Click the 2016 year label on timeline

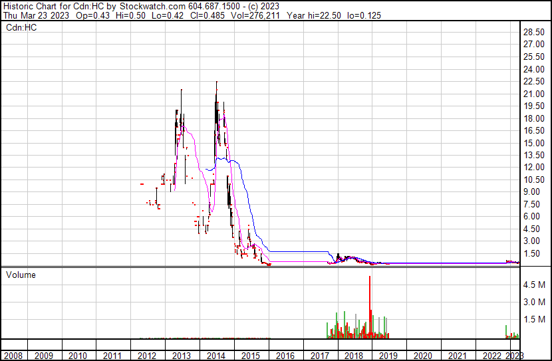(x=285, y=355)
